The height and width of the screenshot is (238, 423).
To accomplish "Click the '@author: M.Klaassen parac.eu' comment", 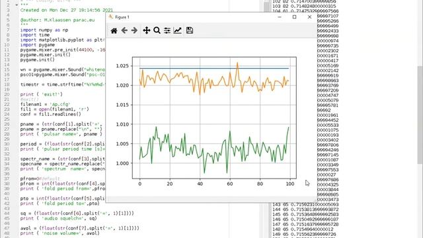I will tap(58, 20).
